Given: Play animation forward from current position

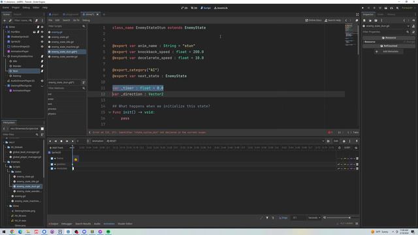Looking at the screenshot, I should click(72, 141).
